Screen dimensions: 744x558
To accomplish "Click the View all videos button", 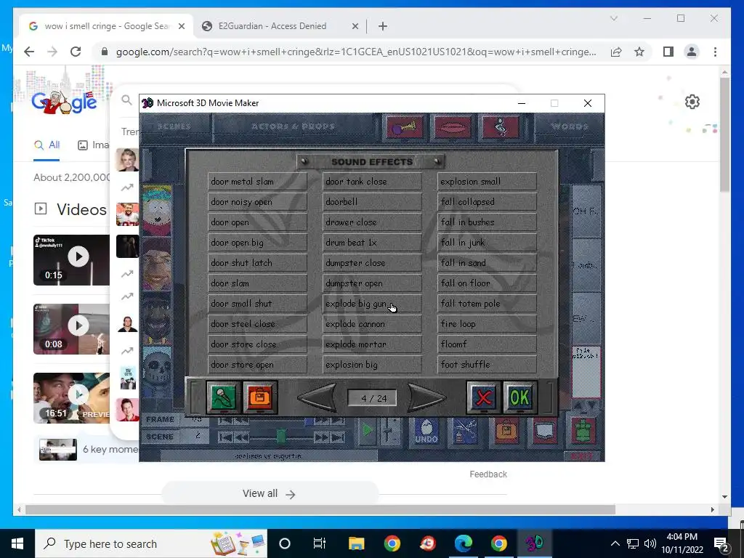I will [x=270, y=493].
